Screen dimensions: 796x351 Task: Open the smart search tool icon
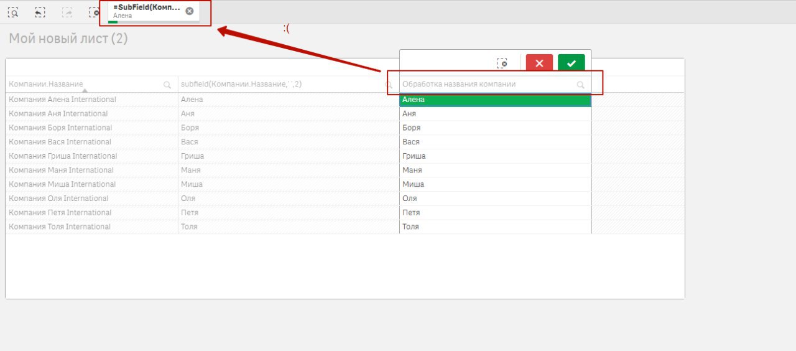[x=12, y=12]
